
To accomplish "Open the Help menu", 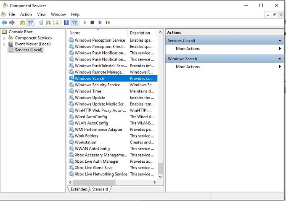I will pos(75,14).
